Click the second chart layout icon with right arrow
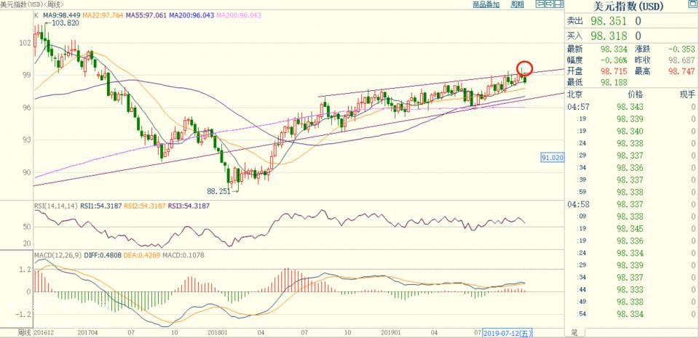Screen dimensions: 699x338 [x=550, y=4]
